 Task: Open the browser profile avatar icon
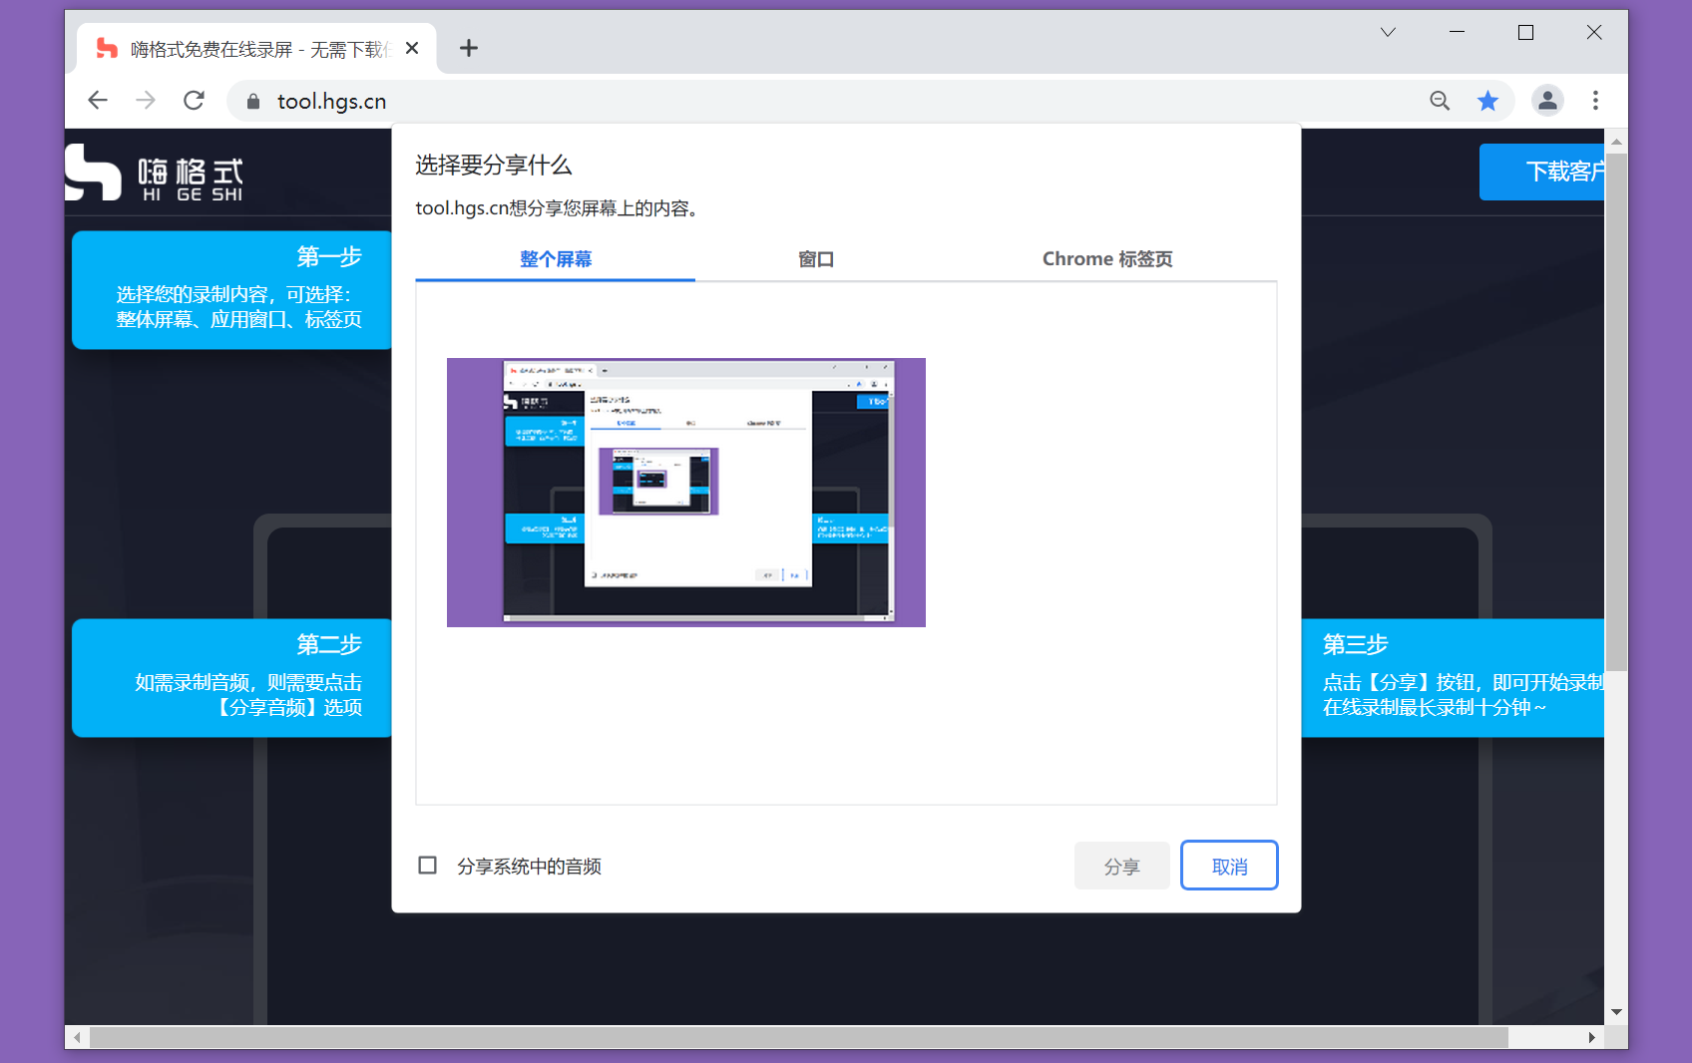point(1547,101)
